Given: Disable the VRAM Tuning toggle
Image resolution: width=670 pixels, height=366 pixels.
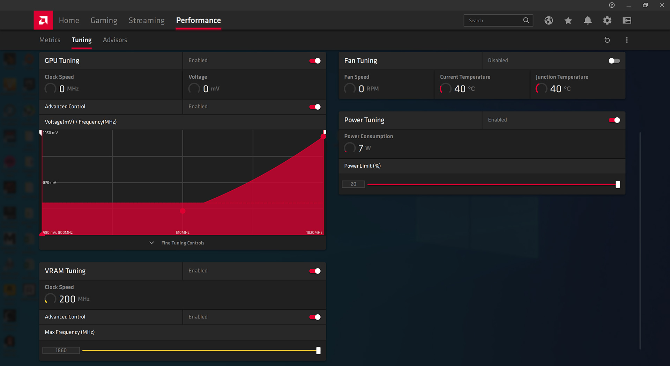Looking at the screenshot, I should tap(315, 271).
